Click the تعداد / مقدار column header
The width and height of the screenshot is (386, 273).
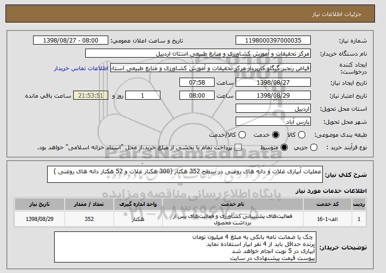pyautogui.click(x=89, y=204)
